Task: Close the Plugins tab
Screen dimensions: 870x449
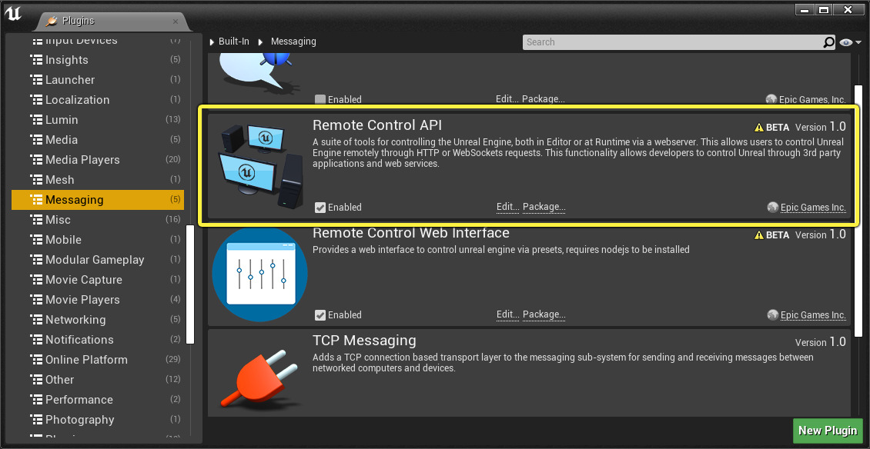Action: pos(176,22)
